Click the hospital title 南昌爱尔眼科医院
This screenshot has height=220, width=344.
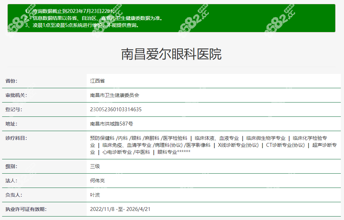click(171, 54)
